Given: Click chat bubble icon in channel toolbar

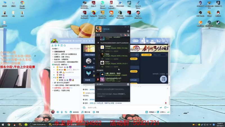Looking at the screenshot, I should (x=55, y=45).
